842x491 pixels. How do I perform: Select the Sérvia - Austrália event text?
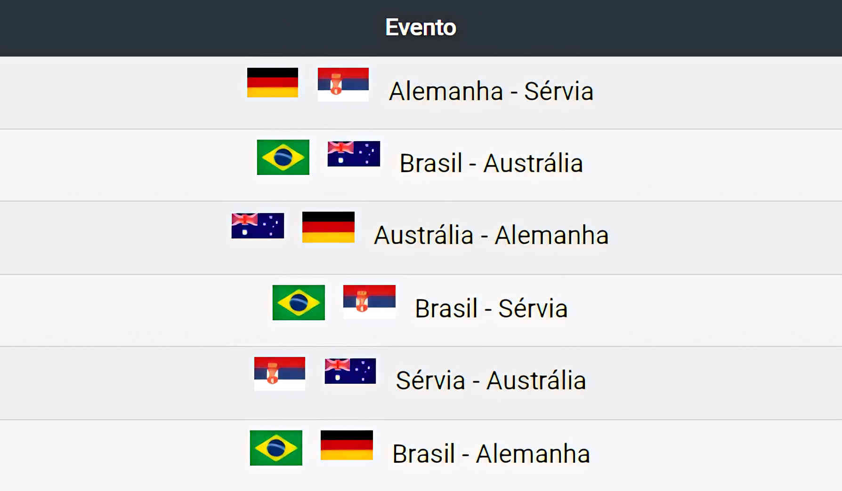[x=491, y=380]
